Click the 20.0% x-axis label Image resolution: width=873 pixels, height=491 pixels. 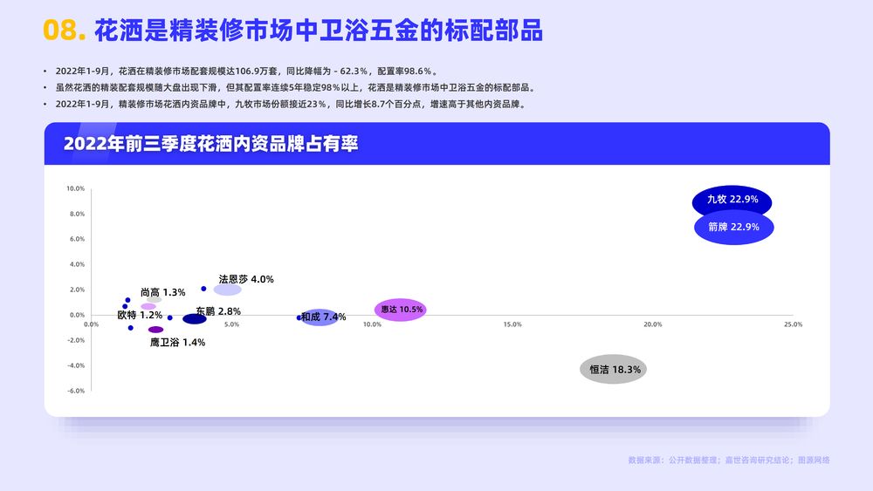tap(652, 324)
